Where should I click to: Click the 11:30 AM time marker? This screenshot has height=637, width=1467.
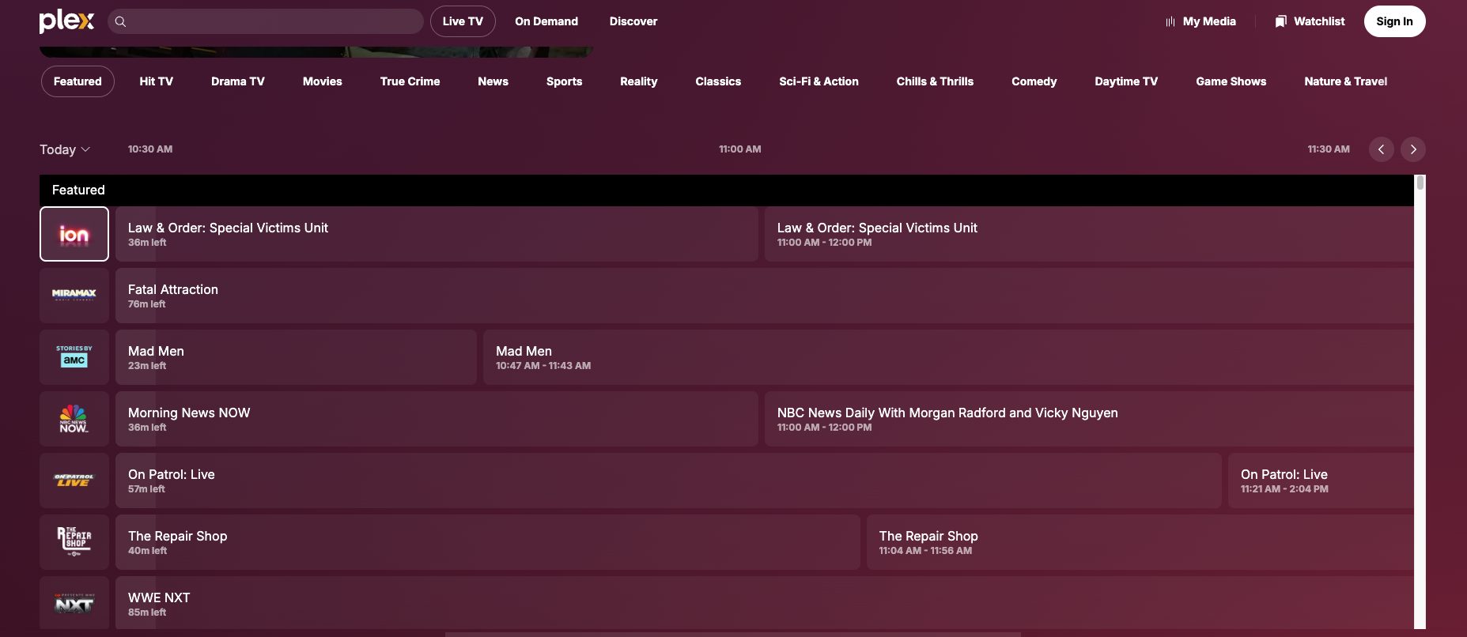pyautogui.click(x=1329, y=149)
